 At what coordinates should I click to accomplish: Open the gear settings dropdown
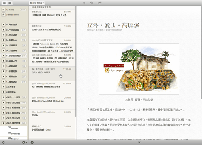25,142
